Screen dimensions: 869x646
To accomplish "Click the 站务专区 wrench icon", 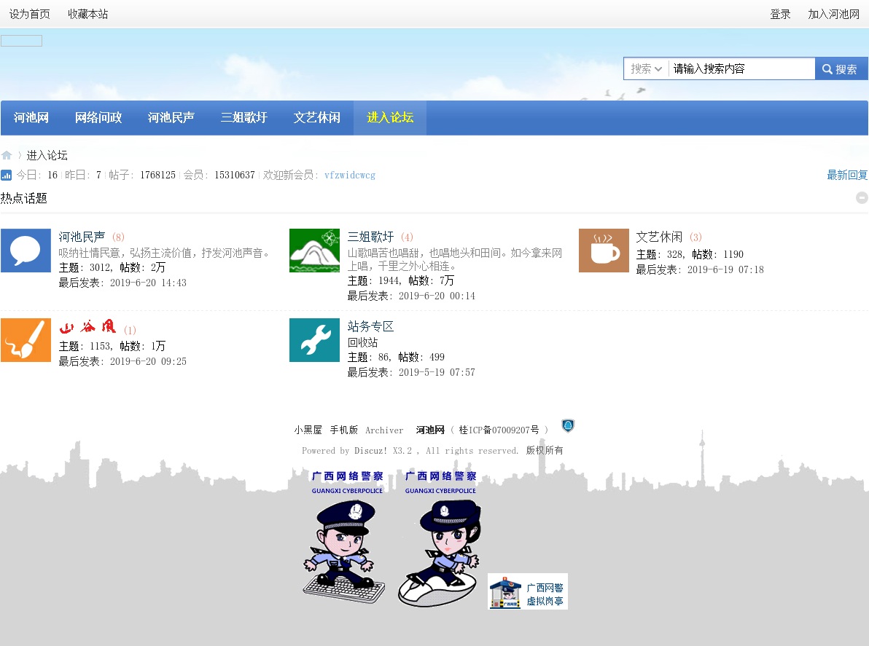I will point(314,340).
